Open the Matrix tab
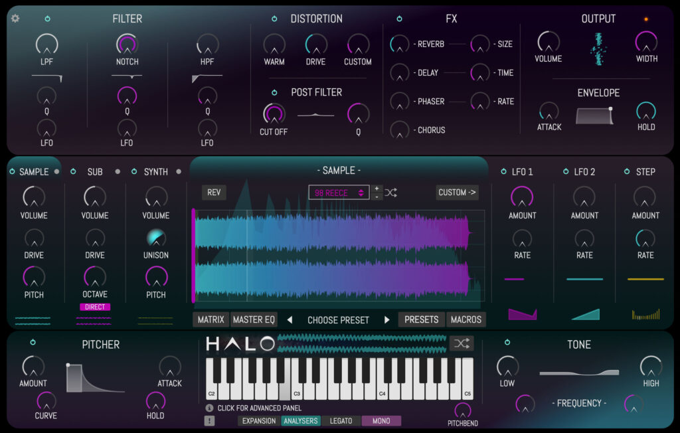680x433 pixels. pyautogui.click(x=211, y=319)
